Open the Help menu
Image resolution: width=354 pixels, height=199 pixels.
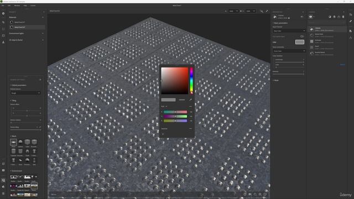tap(25, 6)
